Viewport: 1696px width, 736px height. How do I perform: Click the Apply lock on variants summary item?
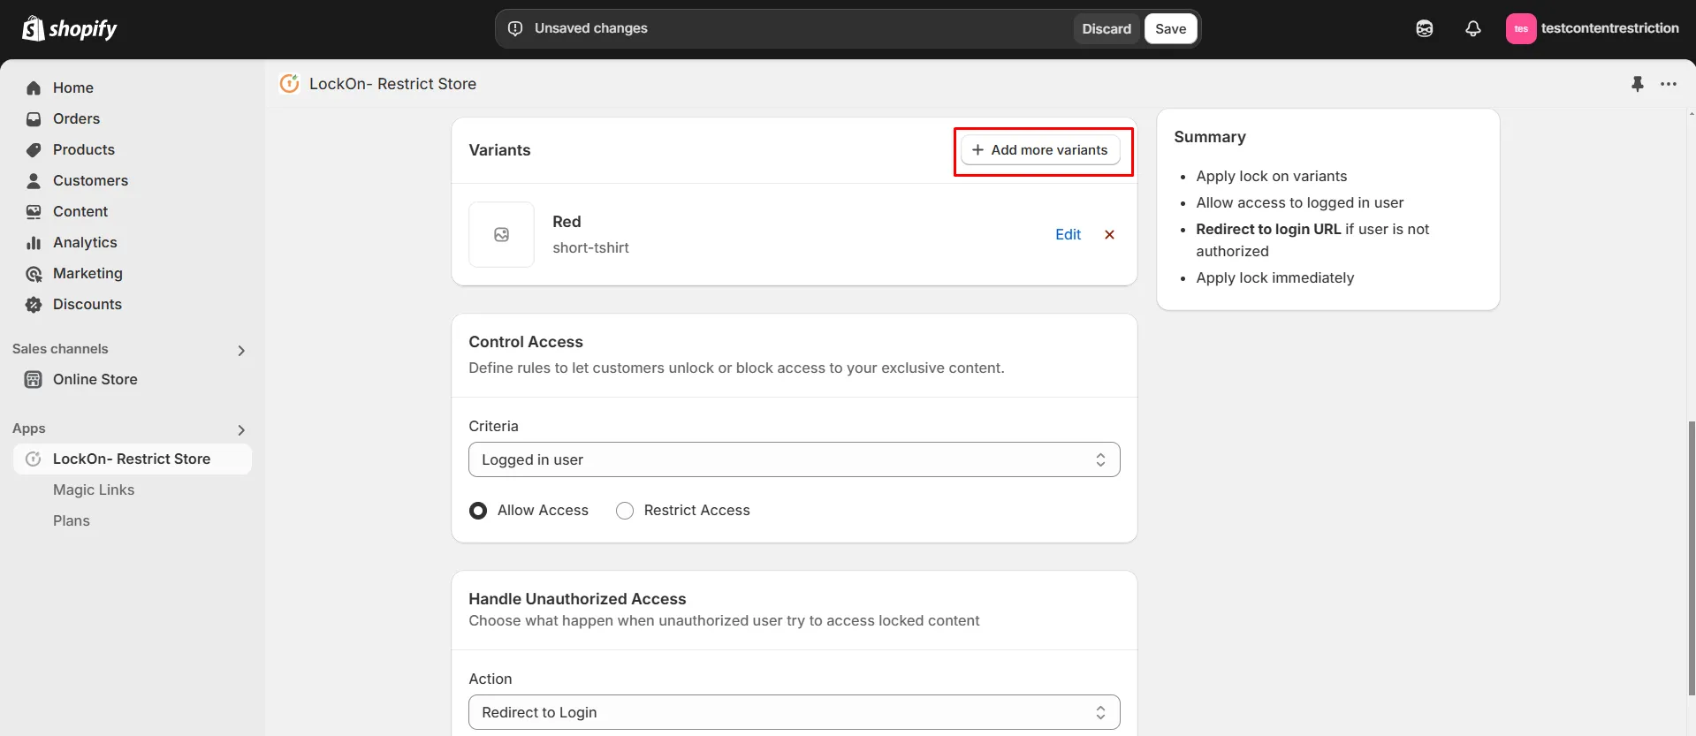click(1271, 176)
